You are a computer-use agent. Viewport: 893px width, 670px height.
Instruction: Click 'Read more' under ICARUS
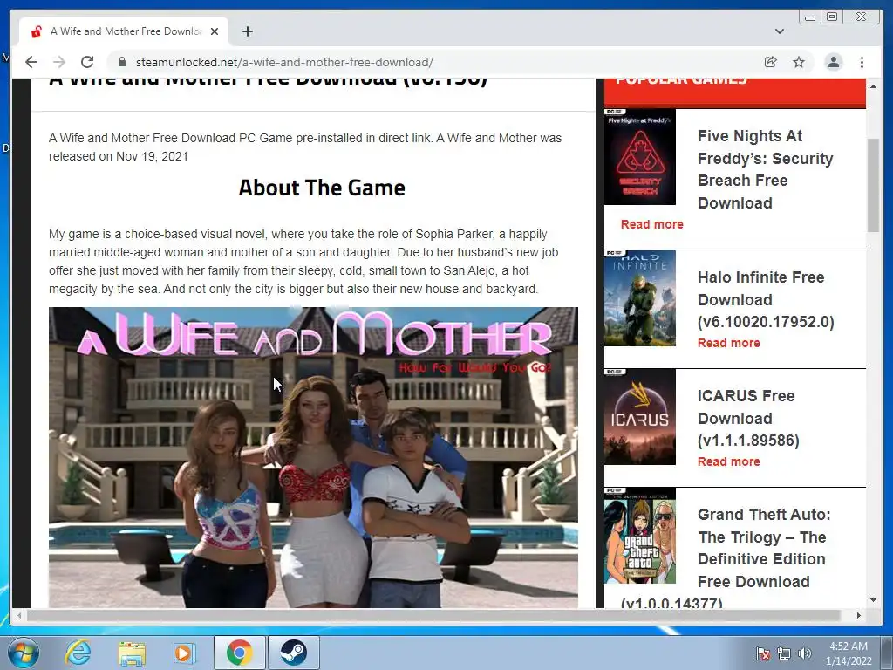click(729, 461)
